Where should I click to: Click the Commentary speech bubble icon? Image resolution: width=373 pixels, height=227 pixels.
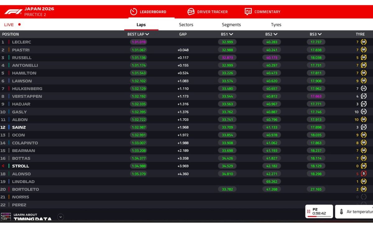point(248,12)
